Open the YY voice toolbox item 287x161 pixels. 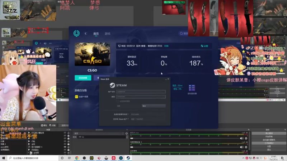click(x=82, y=97)
